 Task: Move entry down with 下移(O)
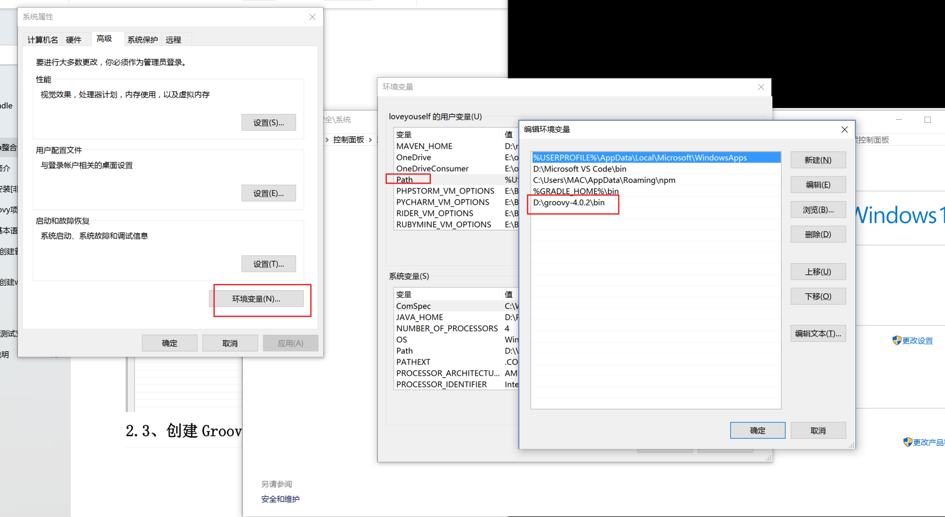pos(818,296)
